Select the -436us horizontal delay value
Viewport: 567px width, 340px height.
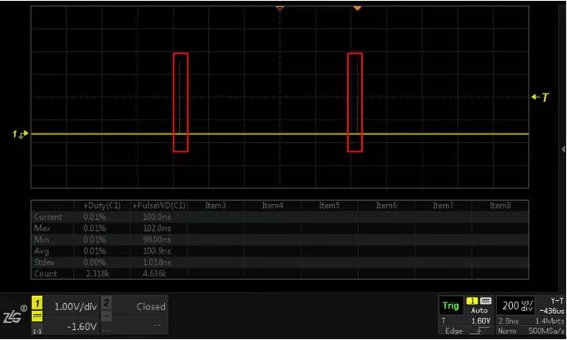[551, 311]
